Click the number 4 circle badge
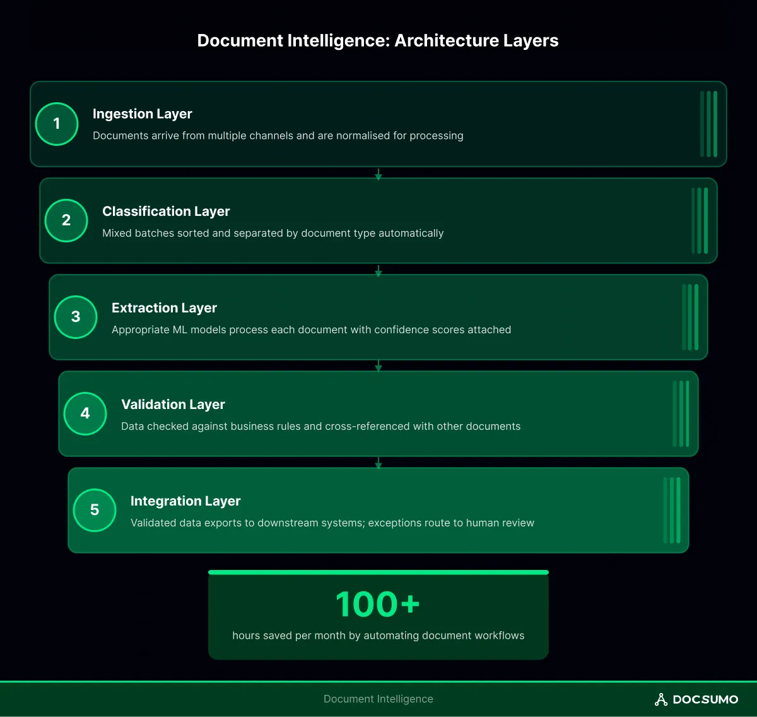 click(85, 413)
